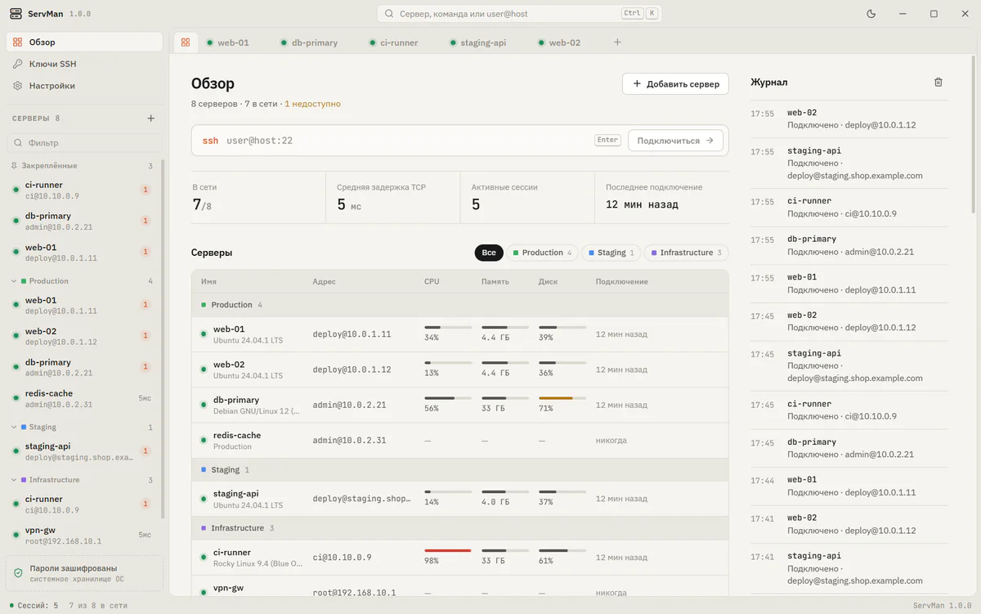981x614 pixels.
Task: Toggle the Production 4 filter chip above the table
Action: (542, 253)
